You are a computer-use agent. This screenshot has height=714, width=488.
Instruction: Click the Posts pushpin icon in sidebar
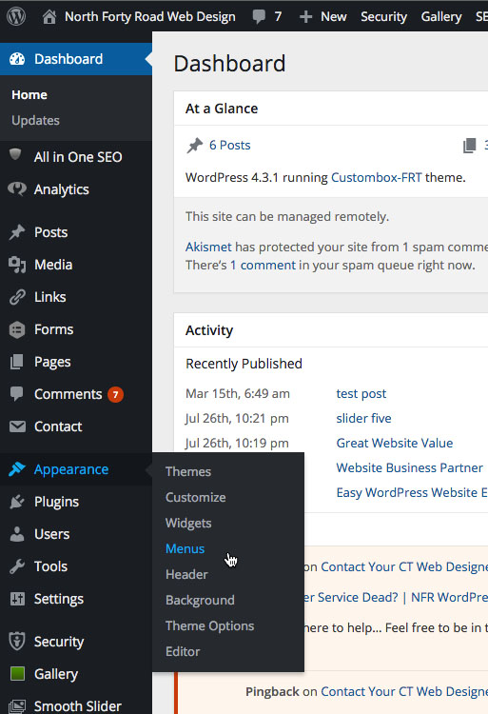17,232
